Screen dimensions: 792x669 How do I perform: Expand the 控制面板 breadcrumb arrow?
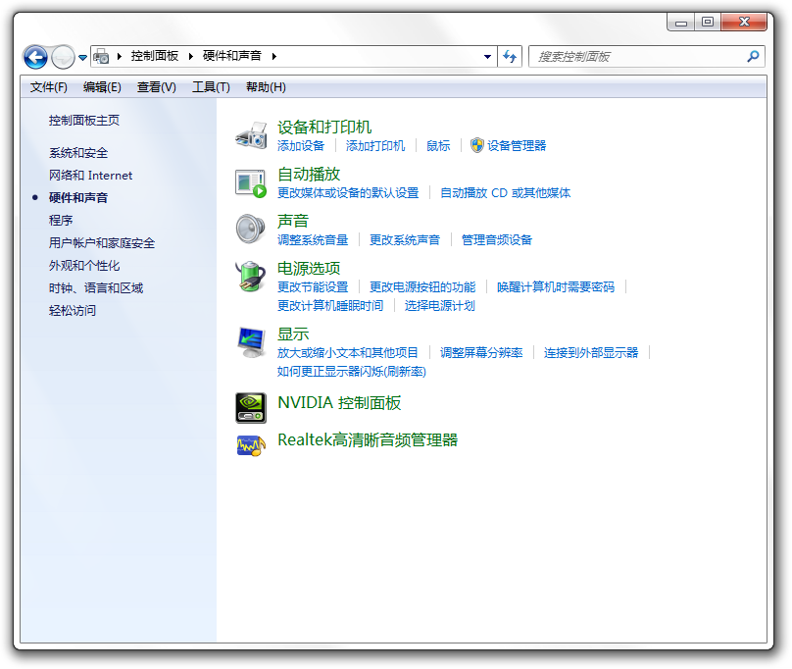(x=191, y=57)
